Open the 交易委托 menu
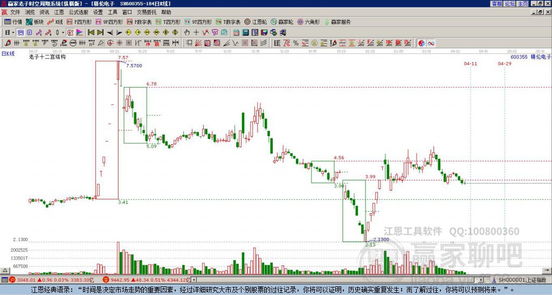Image resolution: width=552 pixels, height=295 pixels. [147, 12]
